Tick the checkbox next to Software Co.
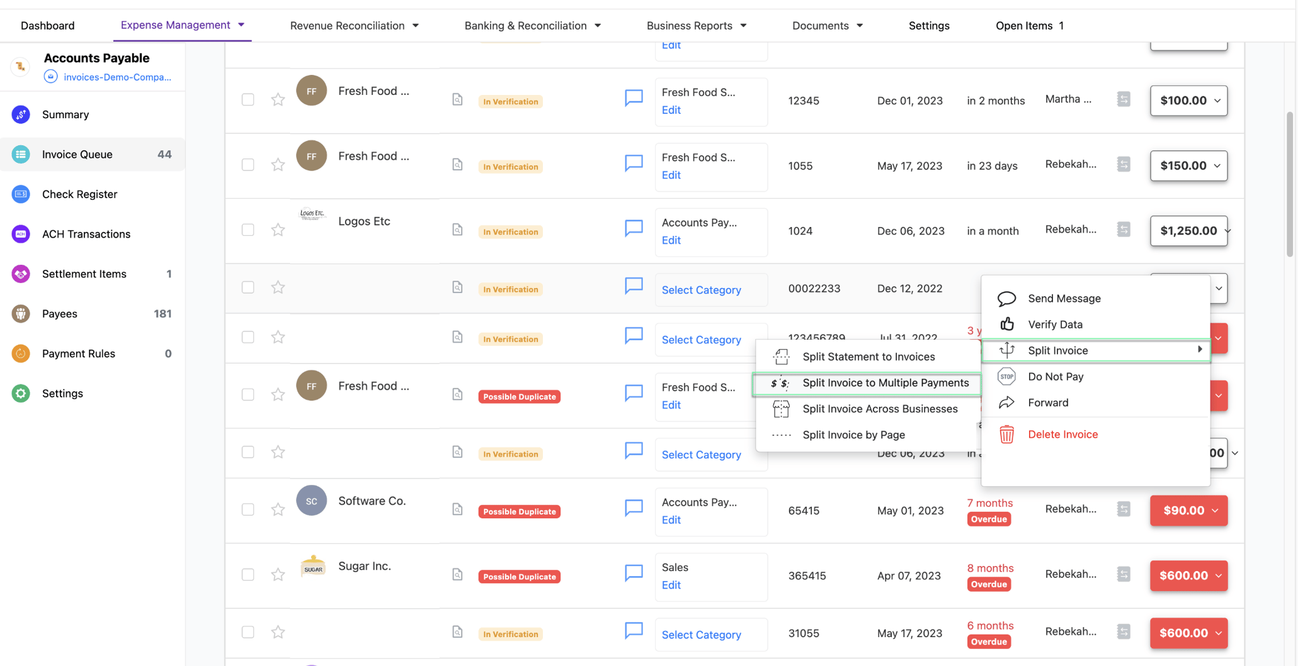The width and height of the screenshot is (1298, 666). [248, 509]
